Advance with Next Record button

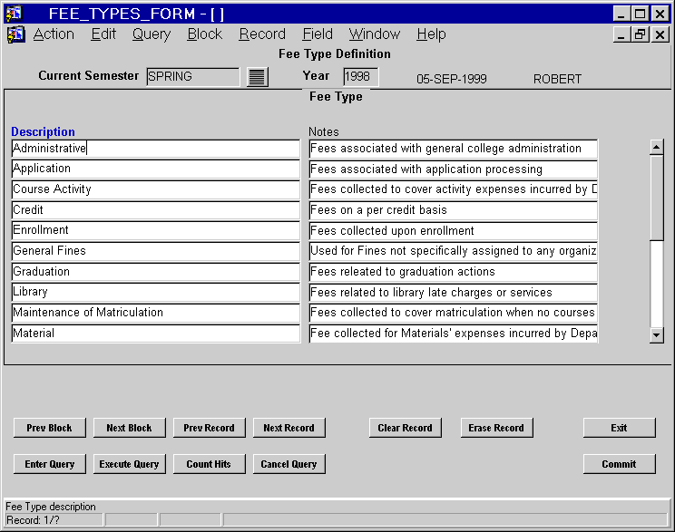click(x=289, y=428)
